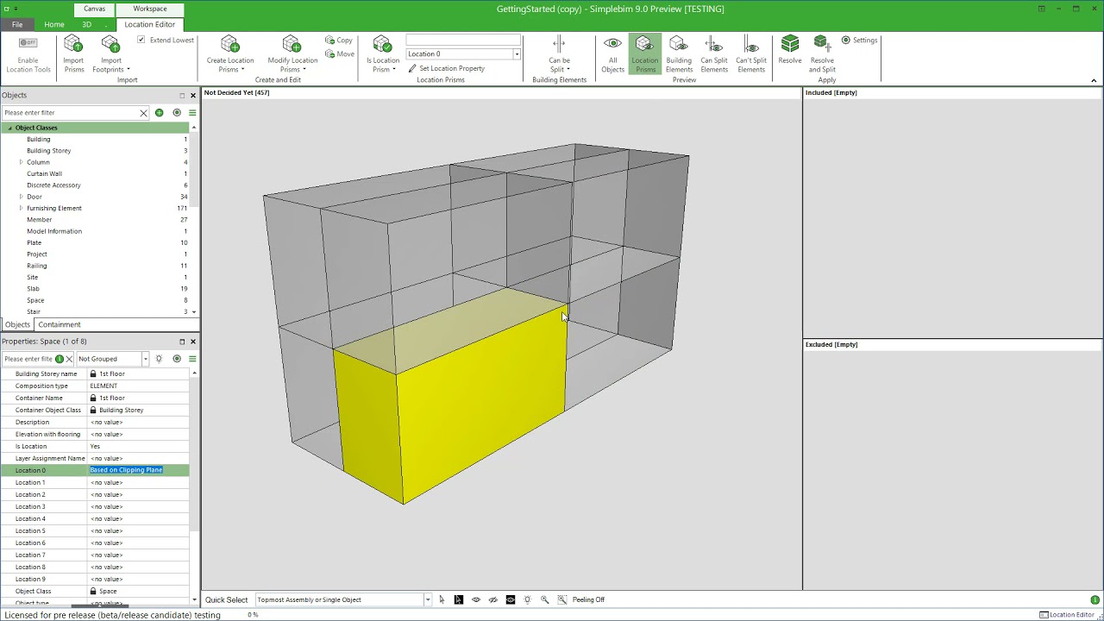Viewport: 1104px width, 621px height.
Task: Toggle Peeling Off mode
Action: click(588, 599)
